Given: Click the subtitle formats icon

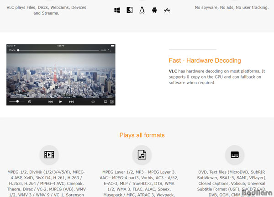Looking at the screenshot, I should (x=235, y=154).
